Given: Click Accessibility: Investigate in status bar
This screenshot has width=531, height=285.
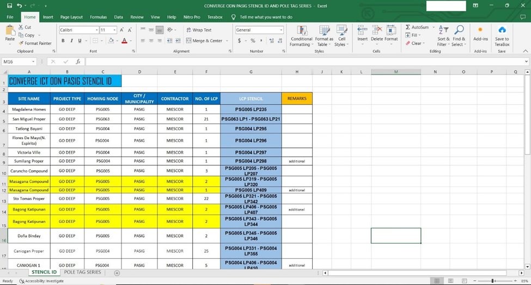Looking at the screenshot, I should (41, 281).
